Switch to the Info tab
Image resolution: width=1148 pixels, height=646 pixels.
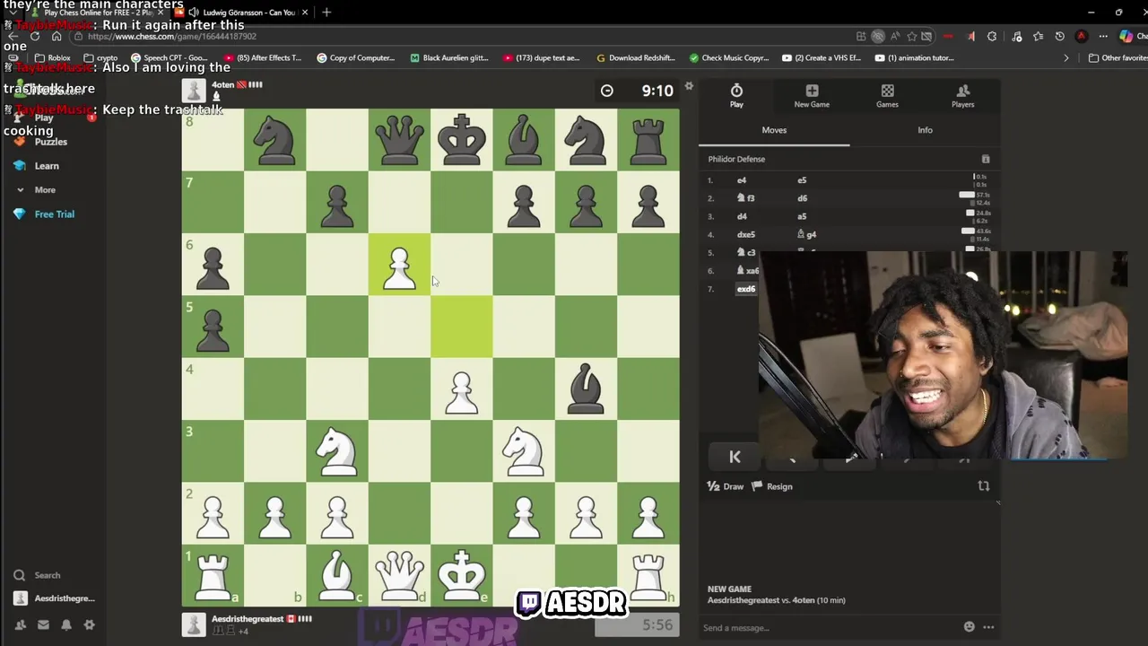(x=925, y=130)
